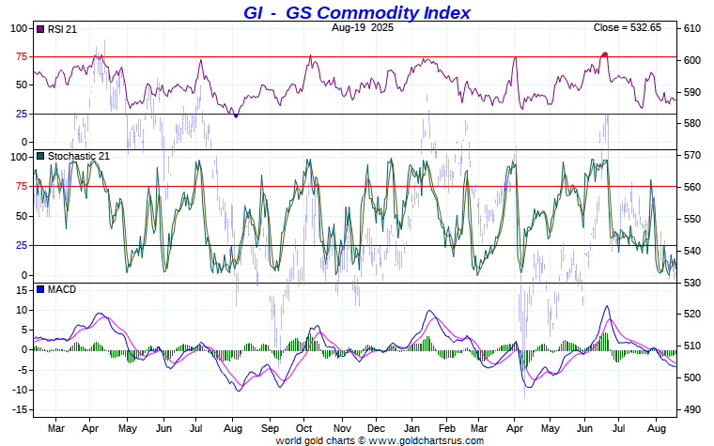
Task: Click the purple RSI 21 legend swatch
Action: 40,29
